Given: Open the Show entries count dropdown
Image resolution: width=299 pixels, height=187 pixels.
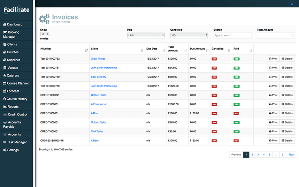Looking at the screenshot, I should click(x=45, y=35).
